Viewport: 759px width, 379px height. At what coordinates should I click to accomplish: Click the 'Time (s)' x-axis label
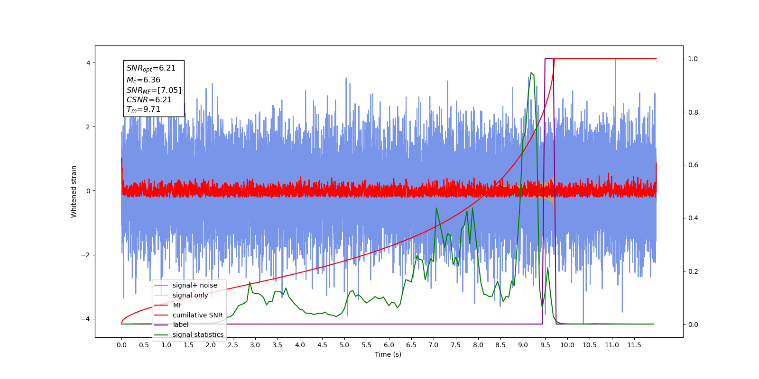(388, 354)
